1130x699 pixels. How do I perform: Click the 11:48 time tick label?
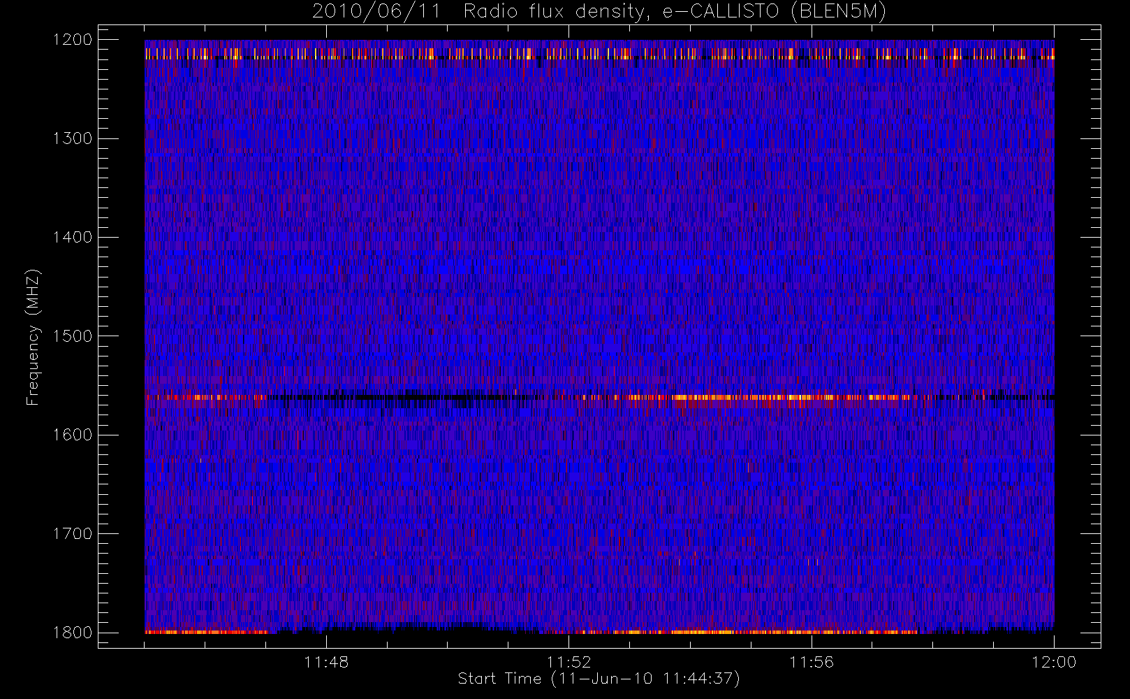coord(326,662)
